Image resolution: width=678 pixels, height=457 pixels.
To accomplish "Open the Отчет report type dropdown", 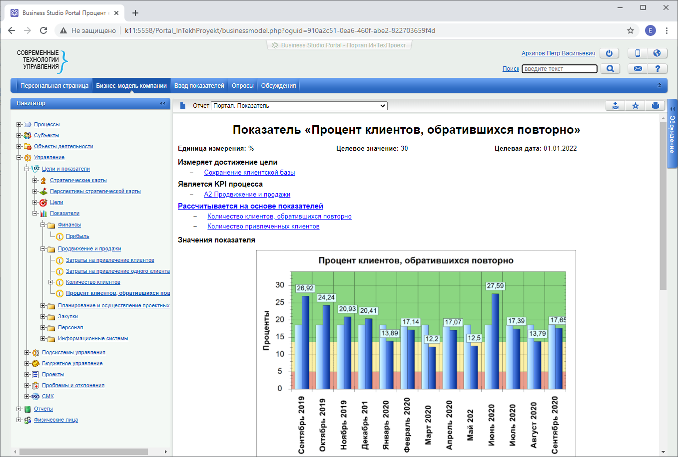I will click(x=299, y=106).
